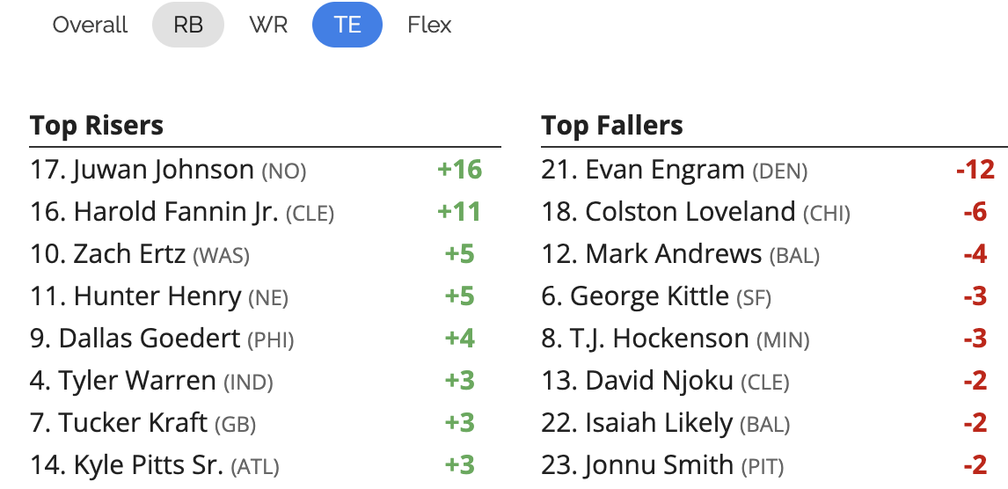Screen dimensions: 1008x489
Task: Switch to the Overall tab
Action: (90, 25)
